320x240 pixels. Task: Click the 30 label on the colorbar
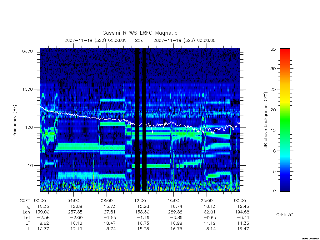tap(273, 68)
